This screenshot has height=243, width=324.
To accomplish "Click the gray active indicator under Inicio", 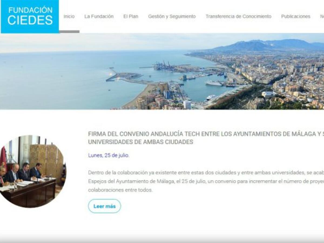I will (x=69, y=32).
